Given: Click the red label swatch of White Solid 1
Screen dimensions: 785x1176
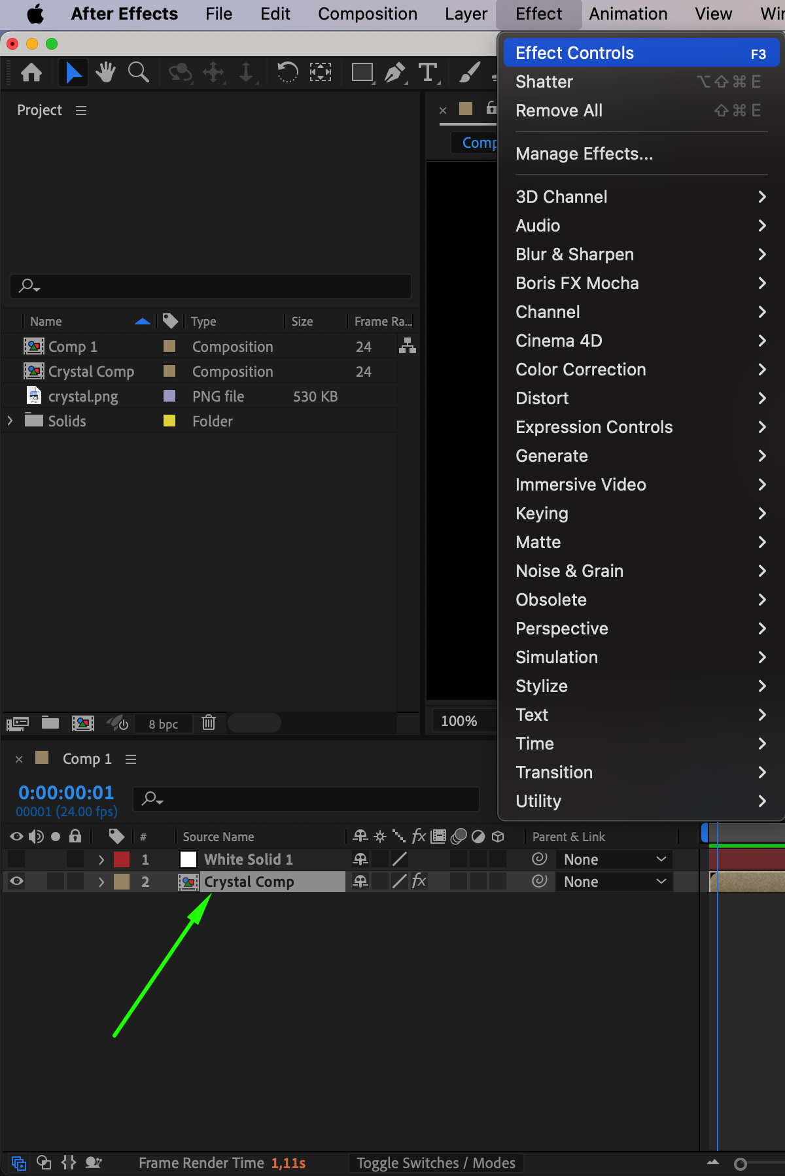Looking at the screenshot, I should click(x=122, y=859).
